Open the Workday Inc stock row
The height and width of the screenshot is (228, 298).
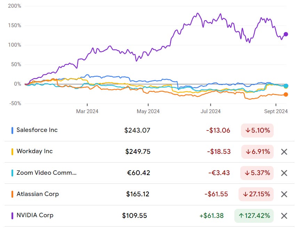tap(150, 152)
